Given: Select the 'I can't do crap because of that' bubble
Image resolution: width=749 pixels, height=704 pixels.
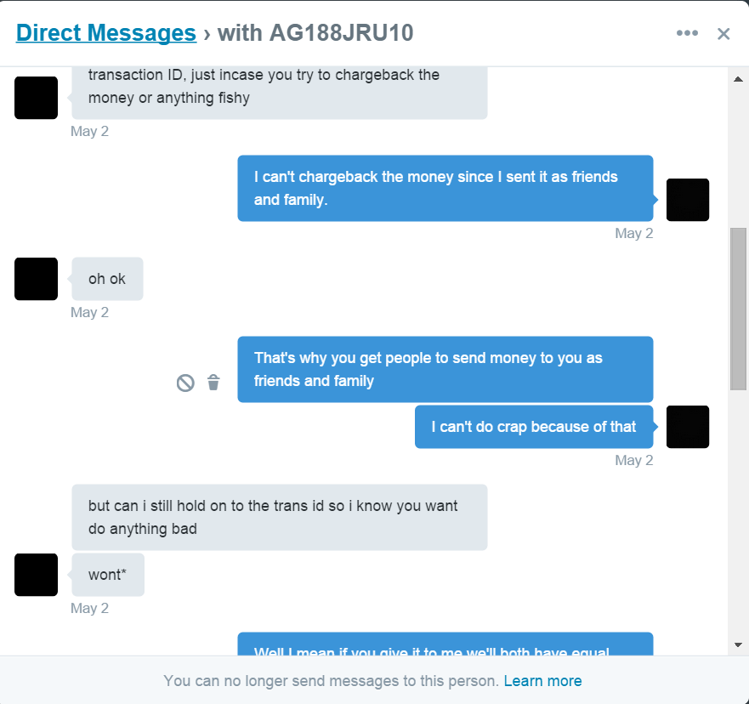Looking at the screenshot, I should [x=534, y=427].
